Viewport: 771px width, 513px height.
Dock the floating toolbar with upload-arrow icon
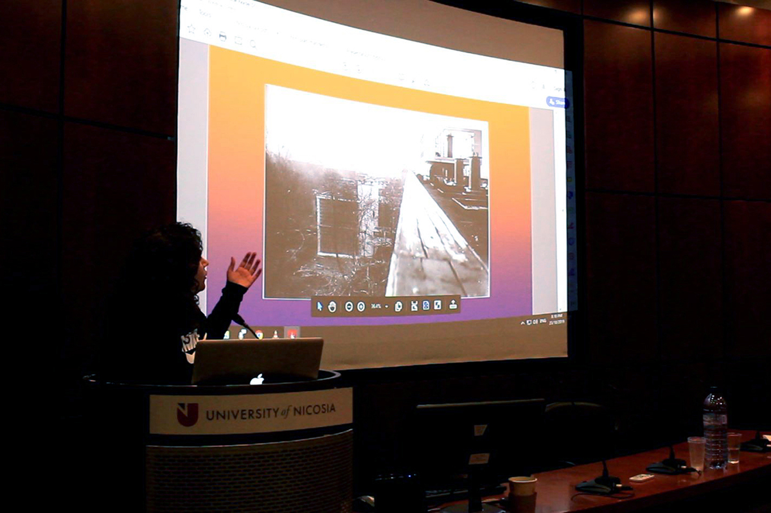[x=453, y=306]
